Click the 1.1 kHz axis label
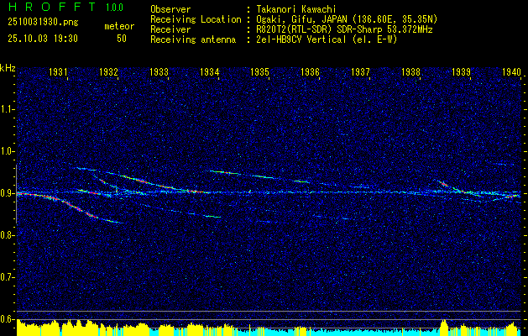 pos(7,109)
